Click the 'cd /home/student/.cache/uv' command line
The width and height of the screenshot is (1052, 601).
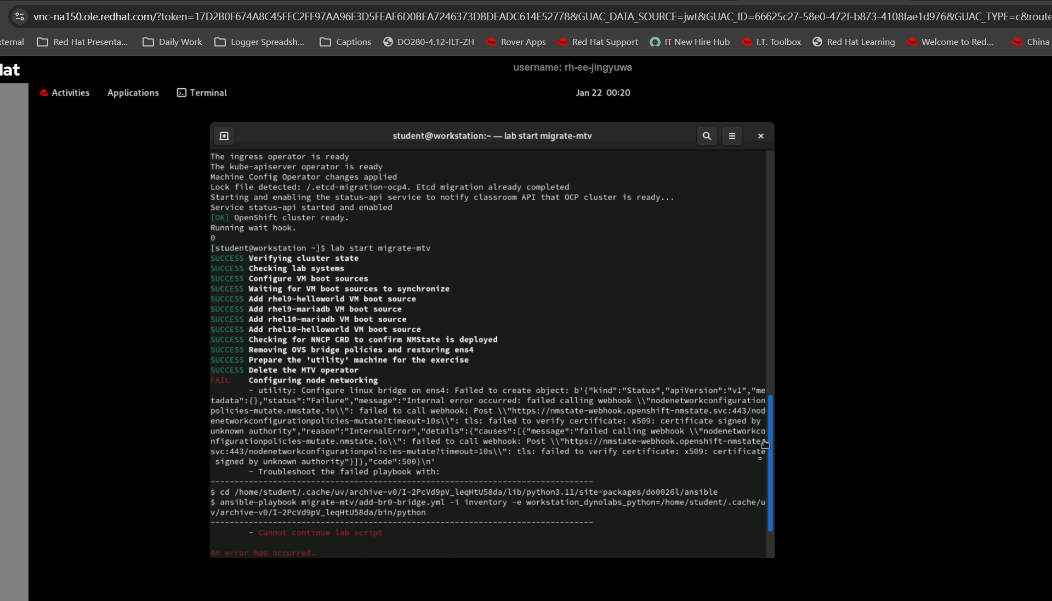point(464,492)
